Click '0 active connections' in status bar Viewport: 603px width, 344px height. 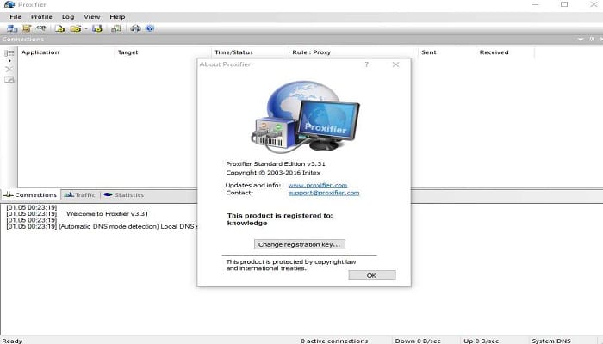(334, 341)
